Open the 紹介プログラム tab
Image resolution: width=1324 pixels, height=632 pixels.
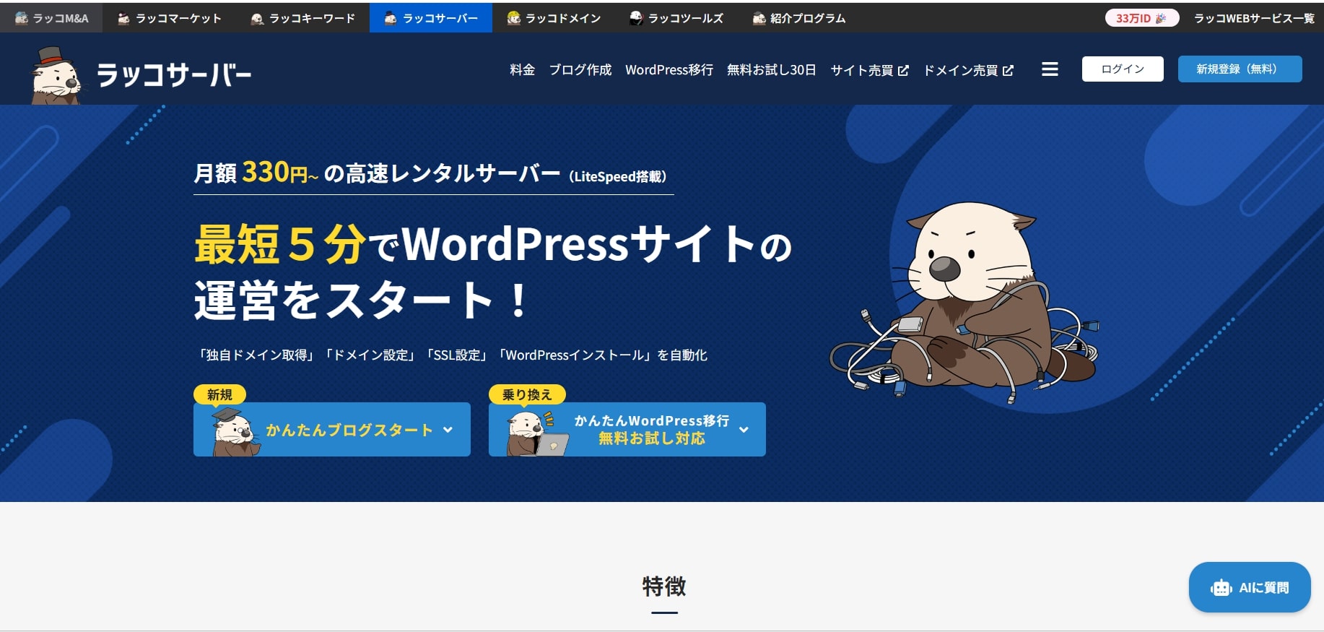coord(798,18)
